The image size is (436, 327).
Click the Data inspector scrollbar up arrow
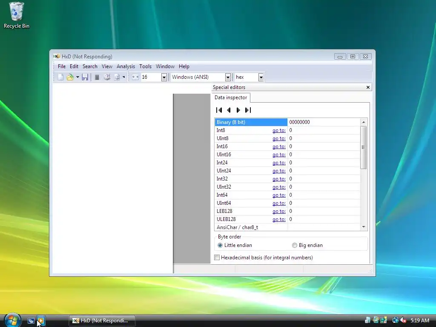click(x=364, y=122)
